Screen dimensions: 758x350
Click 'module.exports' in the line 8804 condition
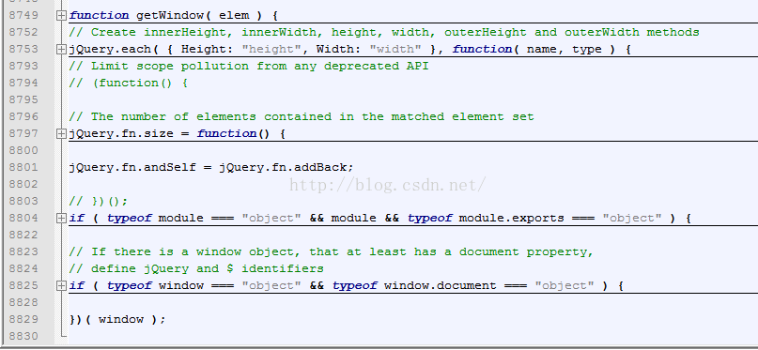[x=512, y=219]
